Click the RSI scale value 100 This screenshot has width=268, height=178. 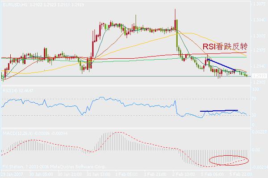coord(255,89)
